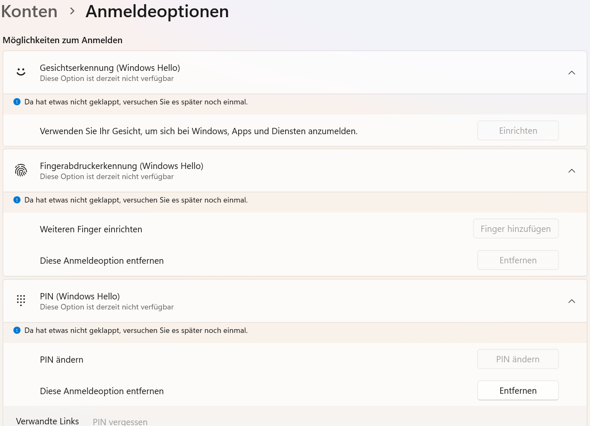Click Entfernen button in the fingerprint section

point(518,260)
